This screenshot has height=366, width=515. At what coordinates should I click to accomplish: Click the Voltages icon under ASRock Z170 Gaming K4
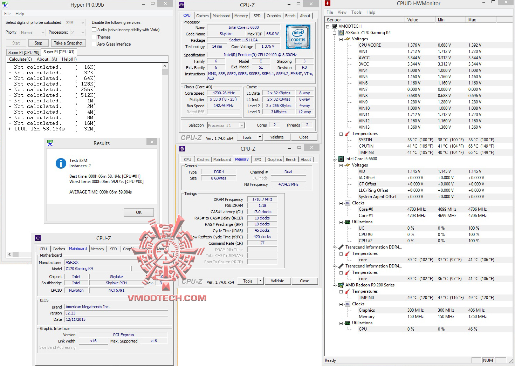click(x=348, y=39)
